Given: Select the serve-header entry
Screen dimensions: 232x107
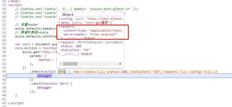Looking at the screenshot, I should point(90,34).
